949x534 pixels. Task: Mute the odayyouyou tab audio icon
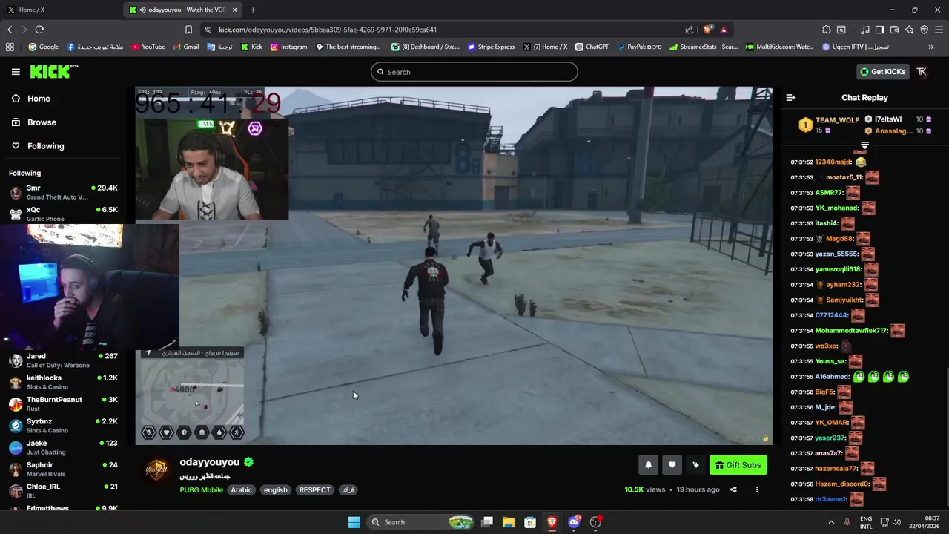pos(142,10)
